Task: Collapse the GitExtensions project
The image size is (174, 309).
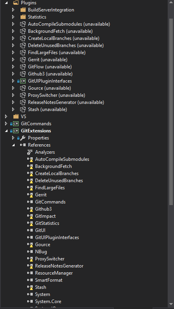Action: pyautogui.click(x=6, y=131)
